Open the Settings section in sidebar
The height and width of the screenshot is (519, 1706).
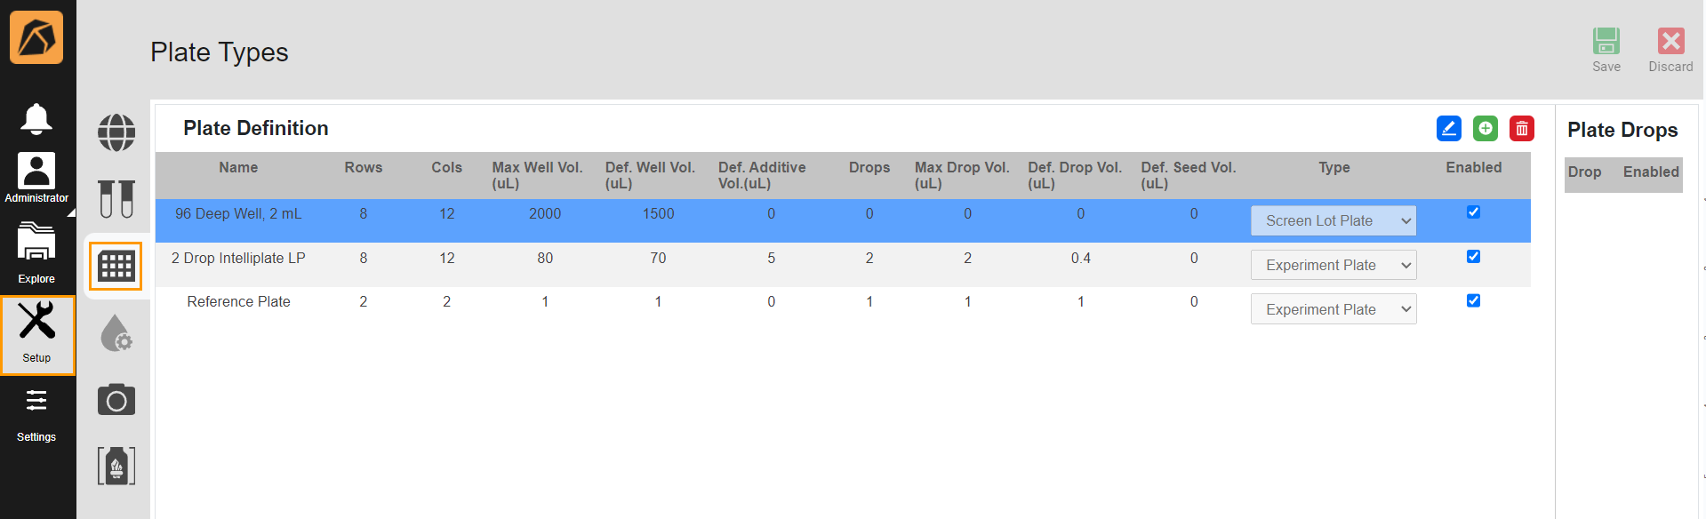tap(36, 414)
